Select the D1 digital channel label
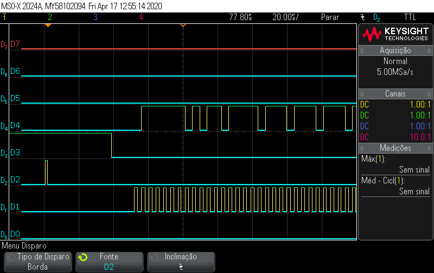 click(15, 207)
